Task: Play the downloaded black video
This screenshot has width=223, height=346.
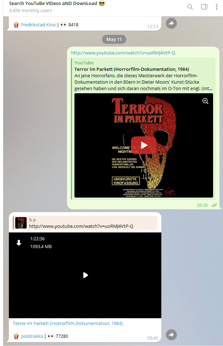Action: [x=85, y=275]
